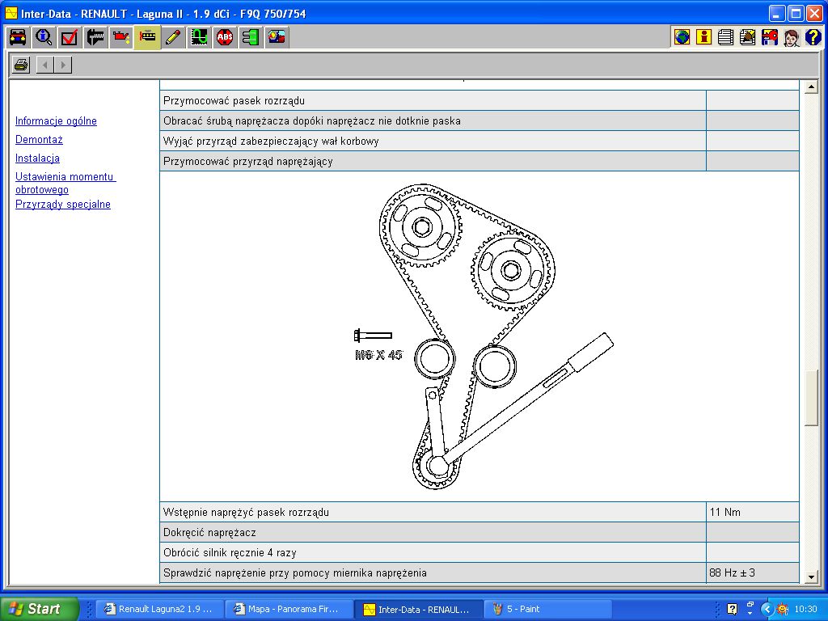Click the tray help question icon
This screenshot has width=828, height=621.
tap(732, 609)
